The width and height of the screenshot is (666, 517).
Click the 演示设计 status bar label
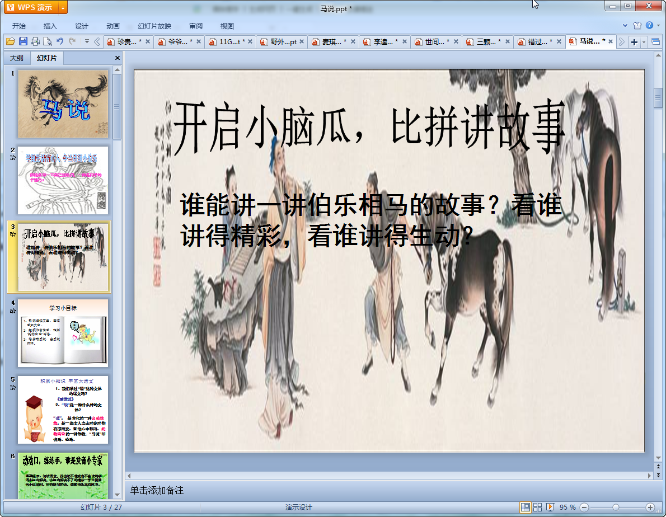coord(299,507)
